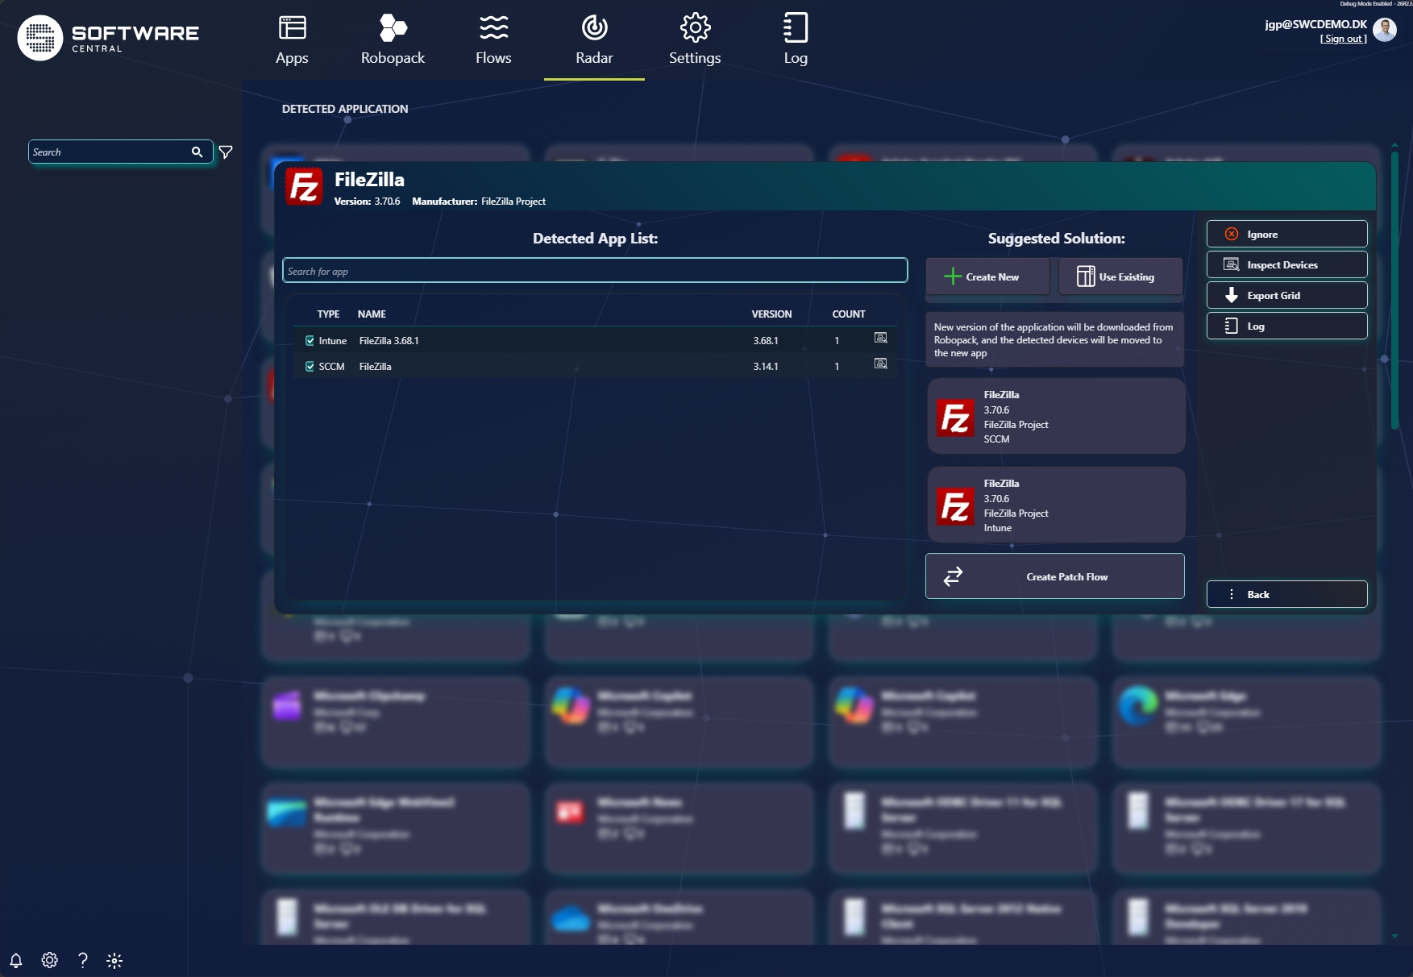
Task: Inspect devices icon for SCCM FileZilla 3.14.1 row
Action: pyautogui.click(x=881, y=364)
